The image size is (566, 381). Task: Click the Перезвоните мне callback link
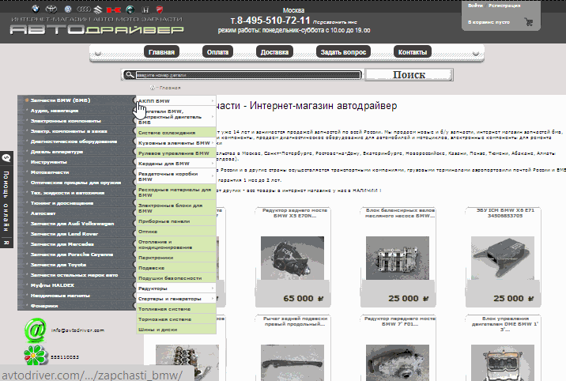coord(334,22)
